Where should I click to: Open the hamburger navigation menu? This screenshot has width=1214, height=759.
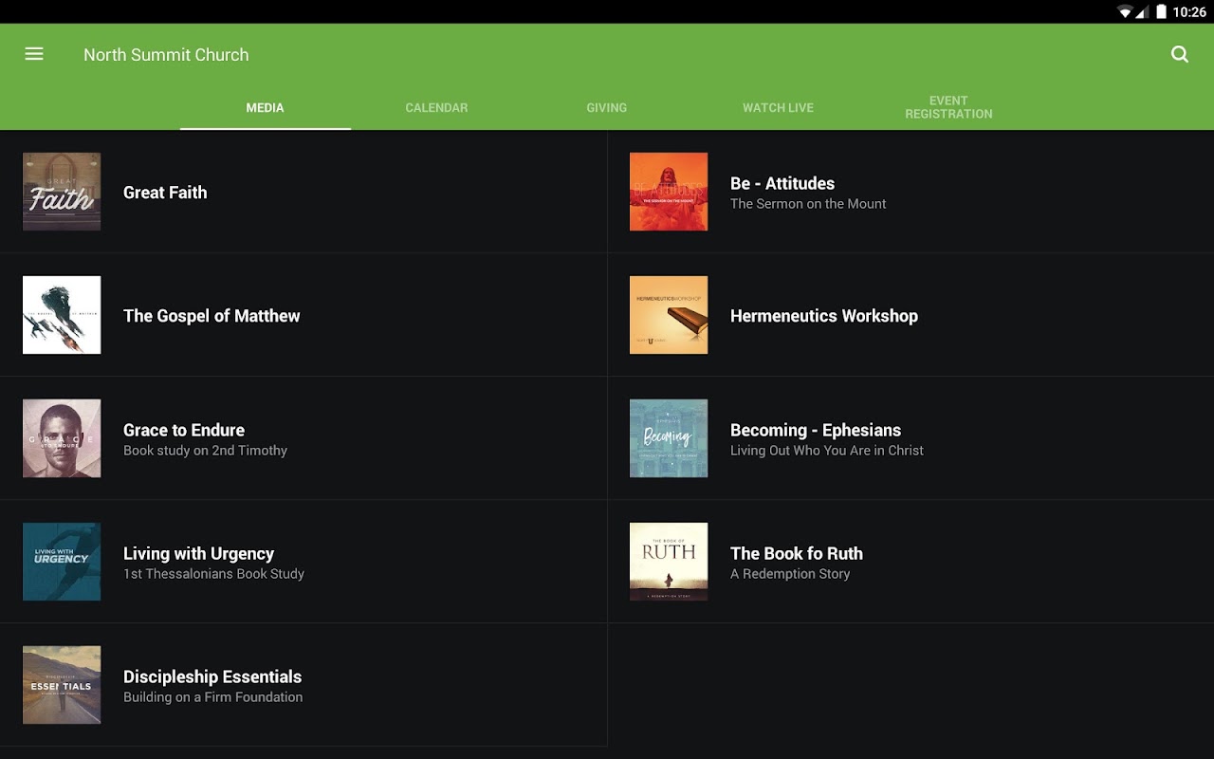(34, 54)
